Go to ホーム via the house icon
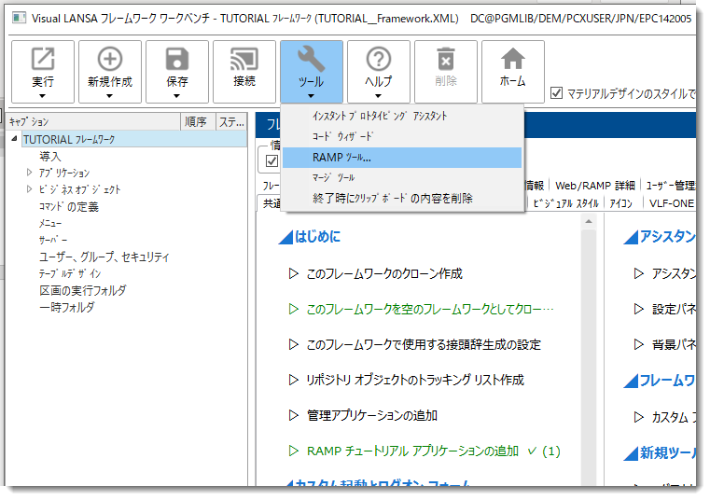 pyautogui.click(x=512, y=59)
